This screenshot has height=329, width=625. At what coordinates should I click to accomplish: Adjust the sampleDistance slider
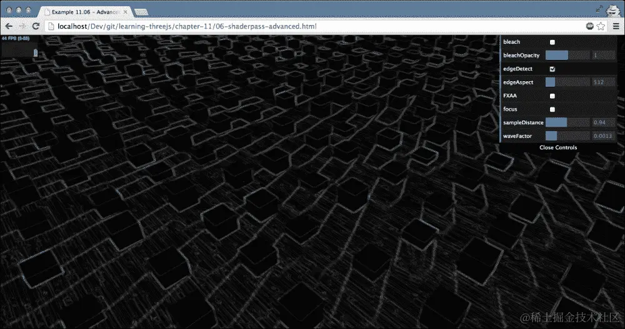[x=567, y=122]
